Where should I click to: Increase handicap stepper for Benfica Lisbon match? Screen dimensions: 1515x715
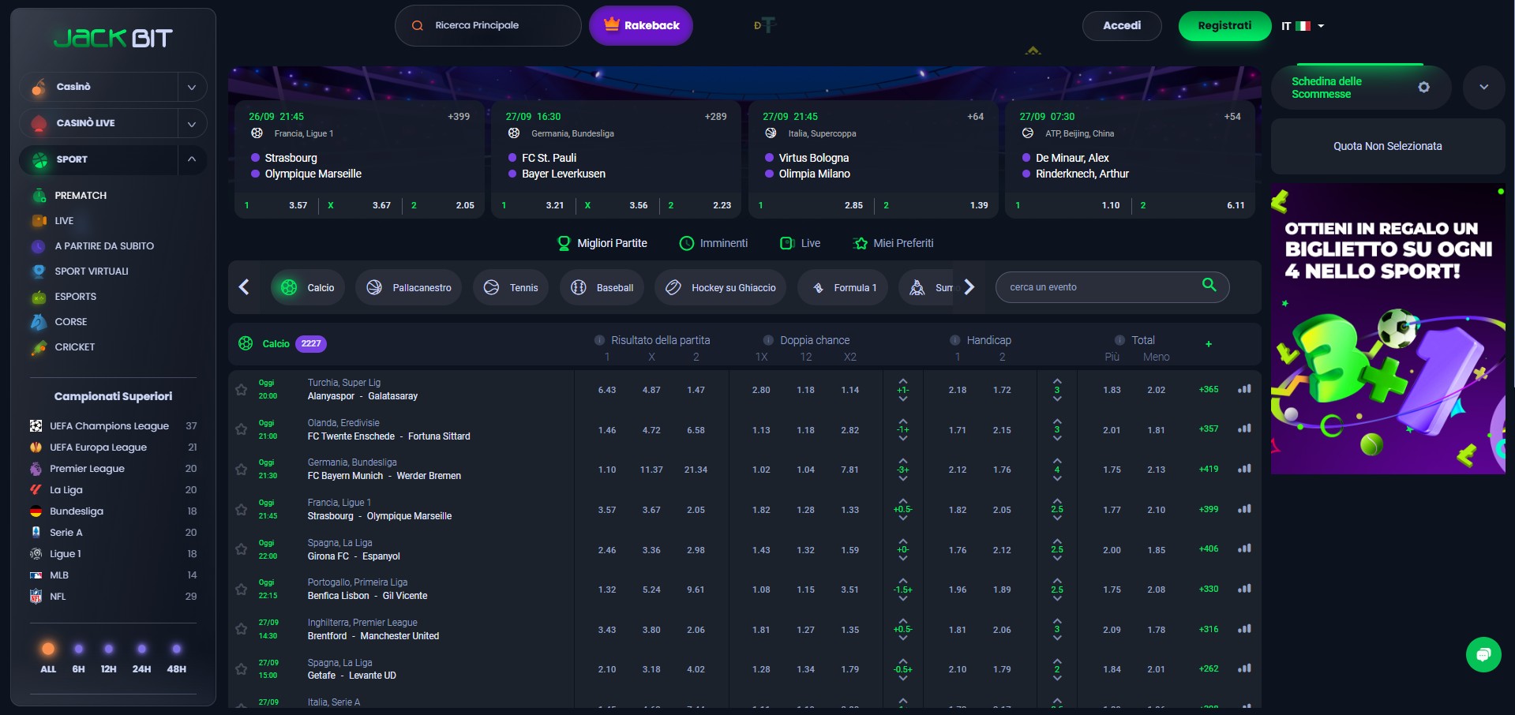click(x=903, y=580)
